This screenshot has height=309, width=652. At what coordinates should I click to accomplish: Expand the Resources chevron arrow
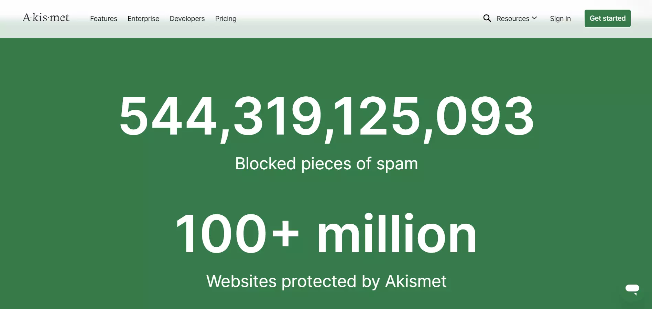pos(534,18)
